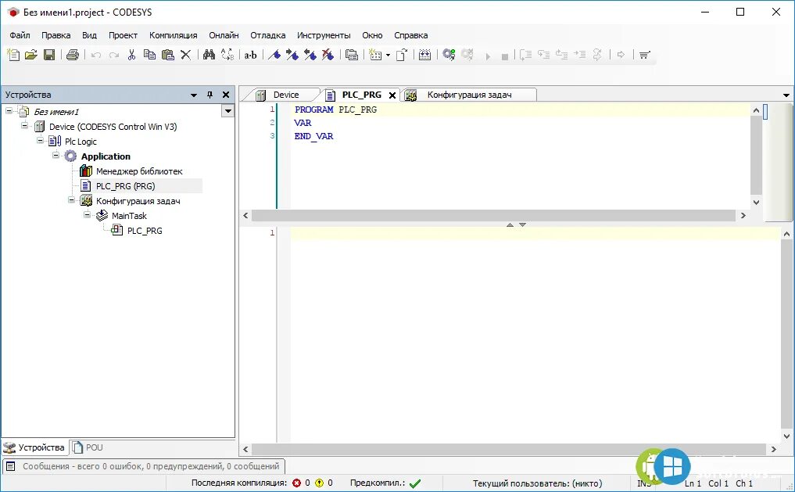The image size is (795, 492).
Task: Open Устройства panel options dropdown arrow
Action: [194, 95]
